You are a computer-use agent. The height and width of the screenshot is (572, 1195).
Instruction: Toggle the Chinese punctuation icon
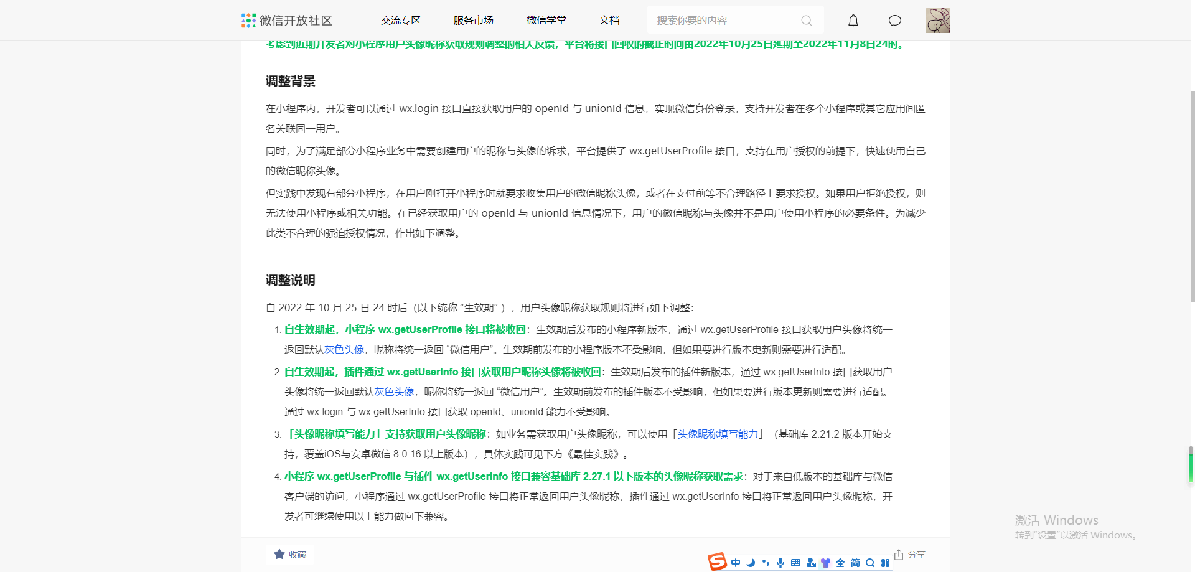click(766, 563)
